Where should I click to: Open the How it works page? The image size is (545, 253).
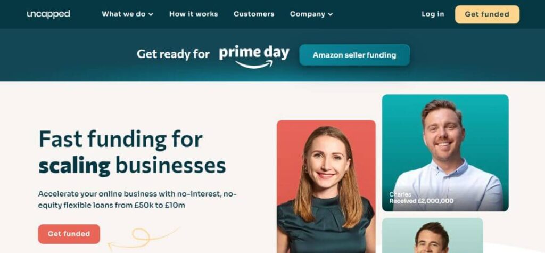194,14
